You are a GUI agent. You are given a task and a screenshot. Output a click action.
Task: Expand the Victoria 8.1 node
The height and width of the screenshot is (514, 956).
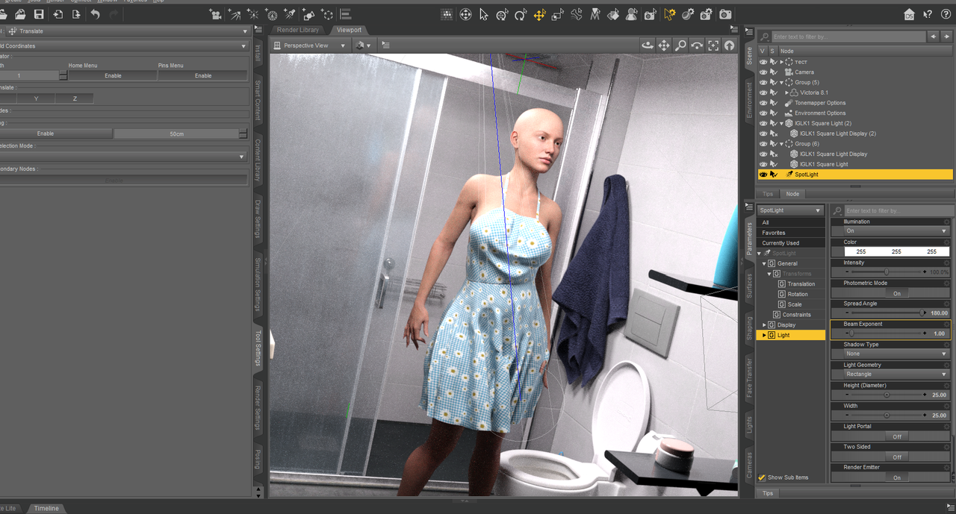pyautogui.click(x=787, y=93)
